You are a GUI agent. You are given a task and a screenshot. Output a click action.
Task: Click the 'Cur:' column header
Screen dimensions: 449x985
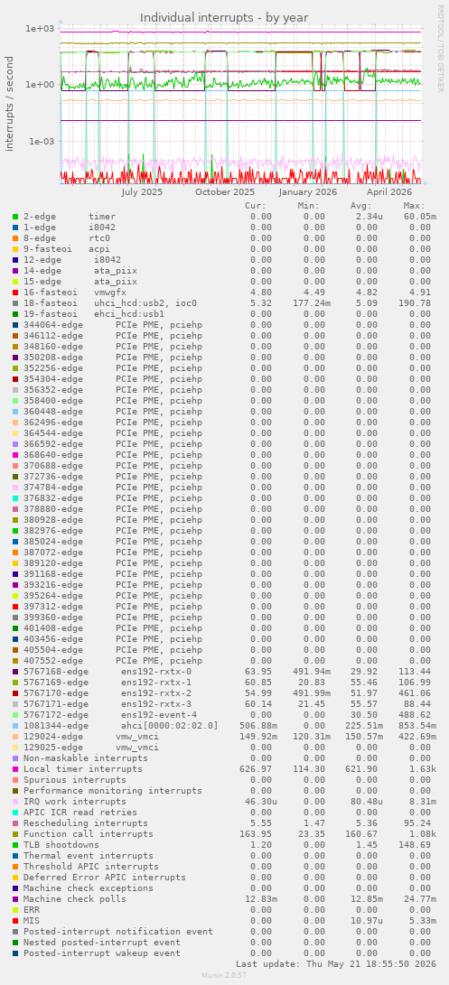(256, 206)
